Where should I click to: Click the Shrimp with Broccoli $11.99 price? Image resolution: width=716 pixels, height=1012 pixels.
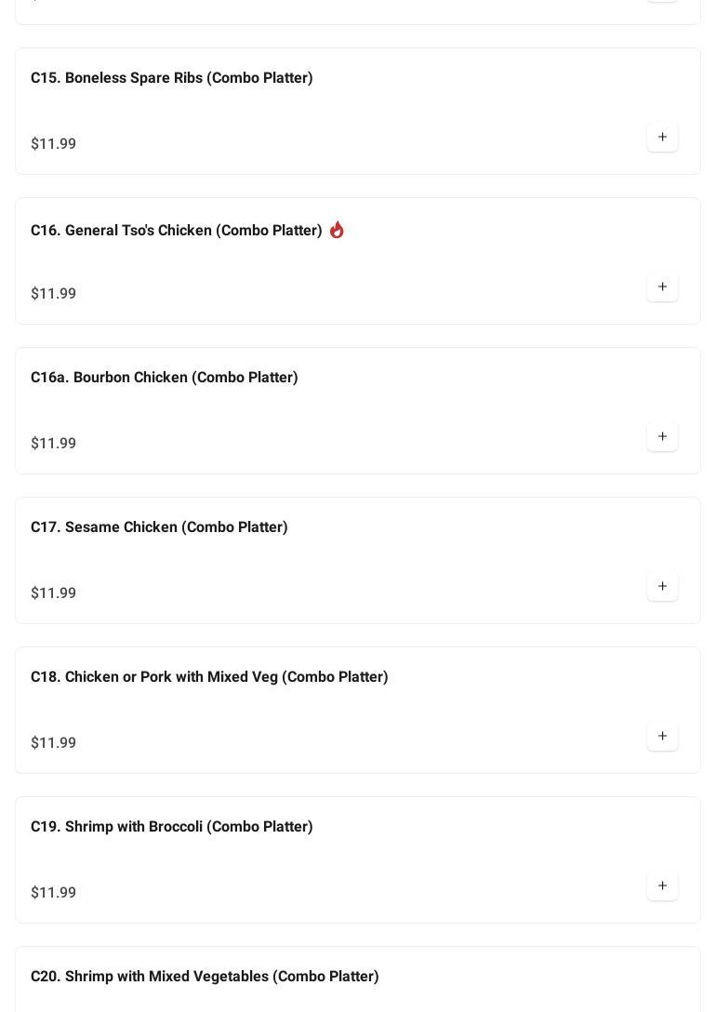54,893
